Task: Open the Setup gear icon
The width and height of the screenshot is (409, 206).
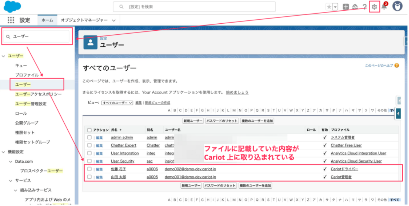Action: click(374, 7)
